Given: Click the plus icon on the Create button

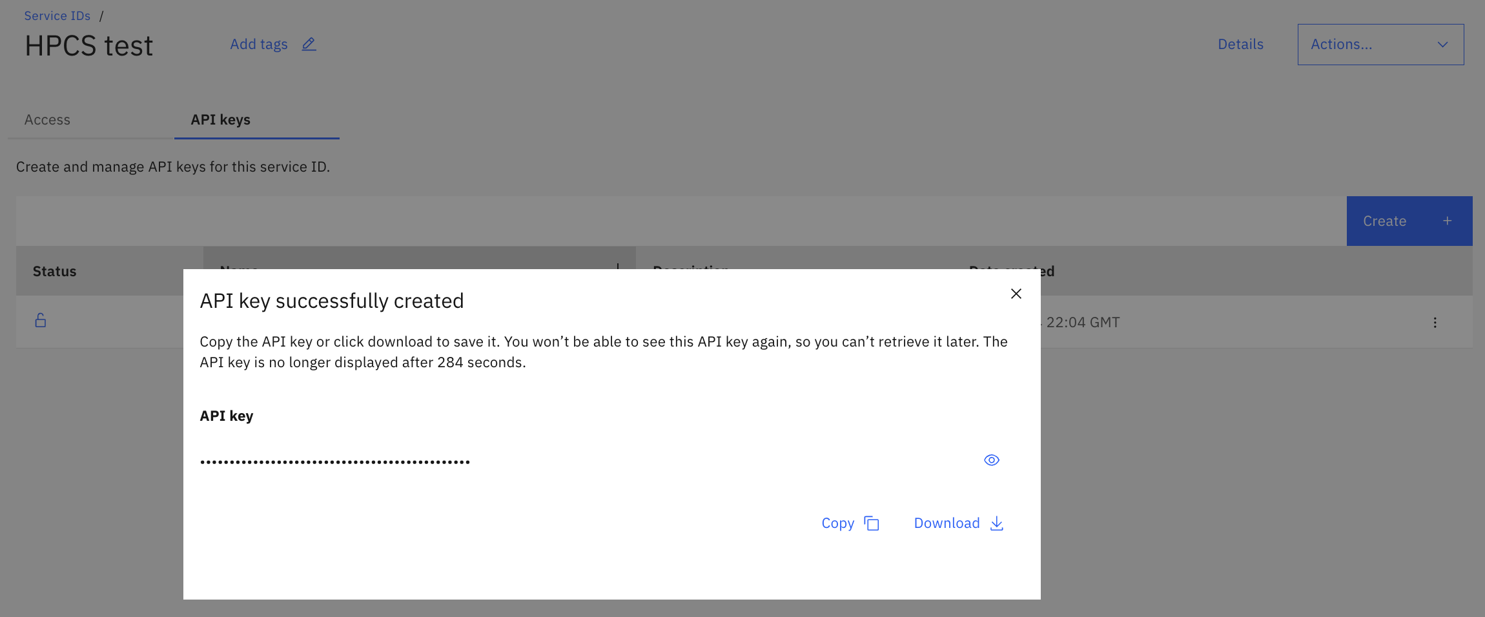Looking at the screenshot, I should pos(1446,220).
